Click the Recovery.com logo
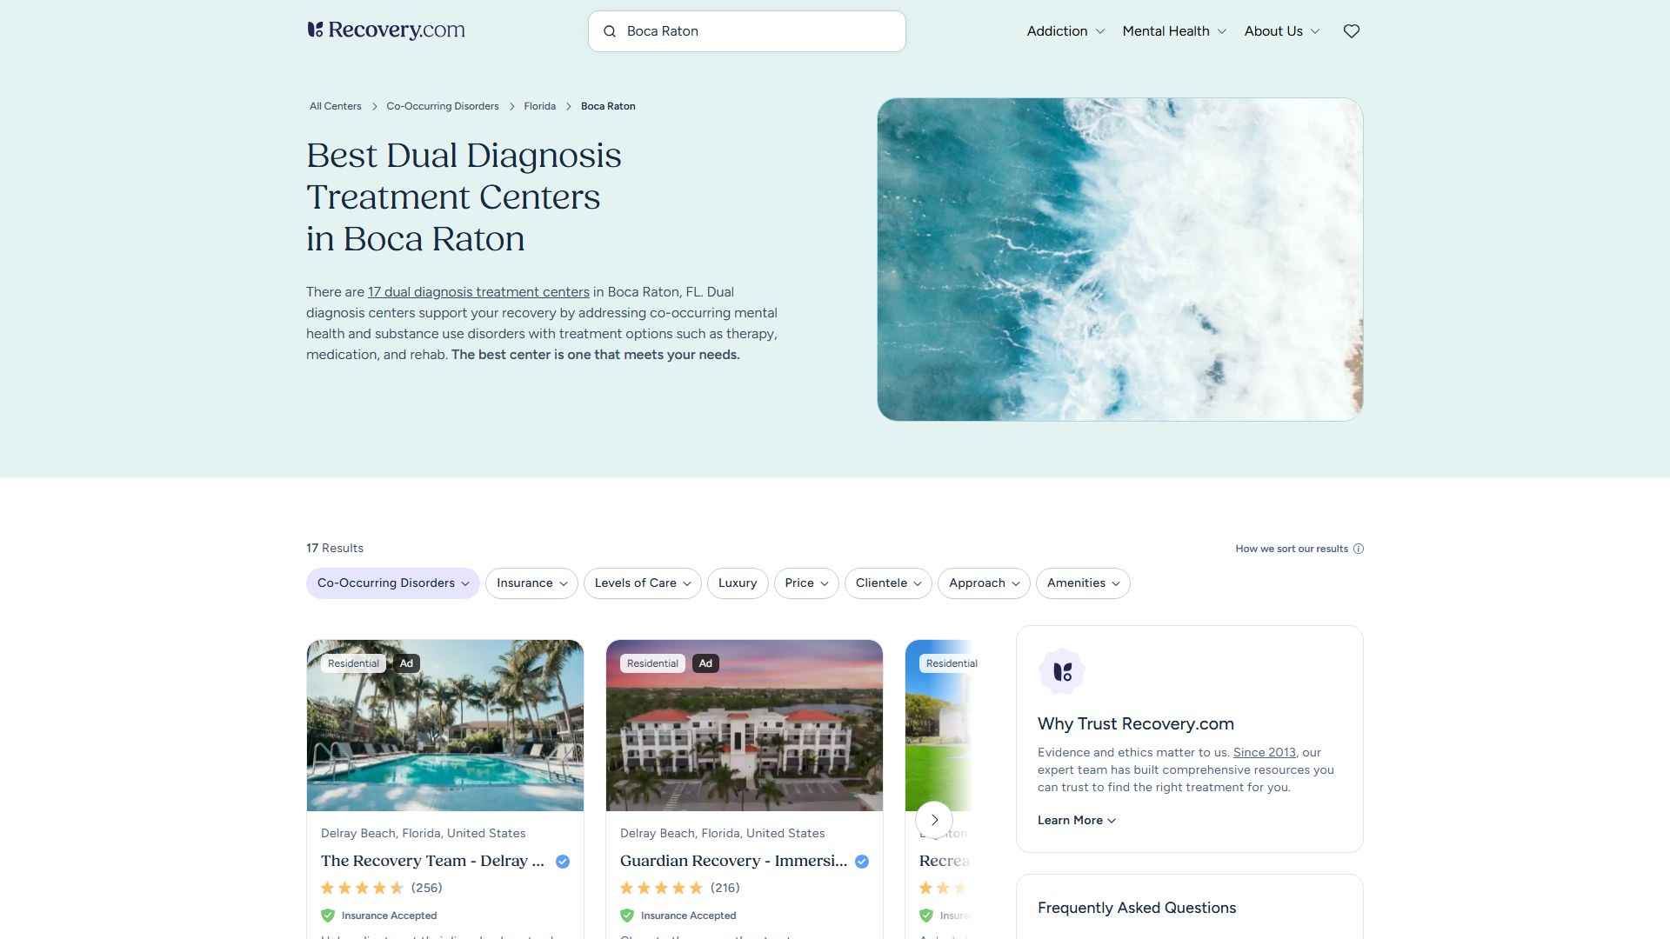The image size is (1670, 939). pyautogui.click(x=386, y=30)
